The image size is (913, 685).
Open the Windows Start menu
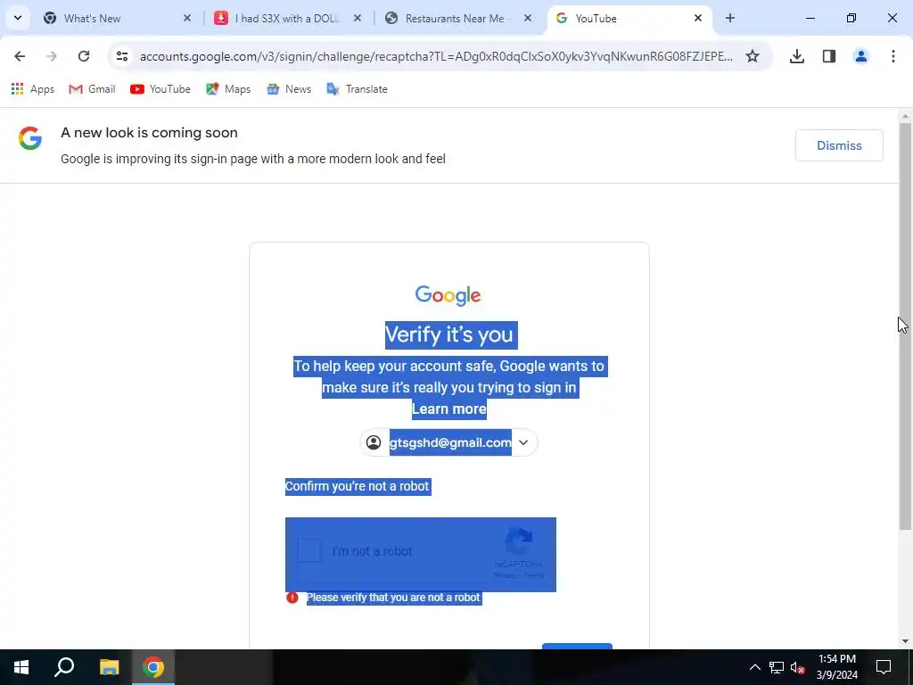coord(21,667)
